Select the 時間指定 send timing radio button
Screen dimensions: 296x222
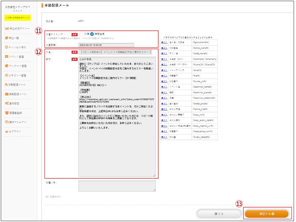[92, 34]
